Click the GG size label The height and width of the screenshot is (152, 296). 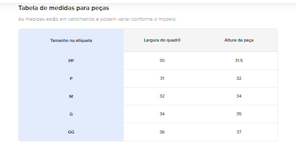click(x=71, y=132)
